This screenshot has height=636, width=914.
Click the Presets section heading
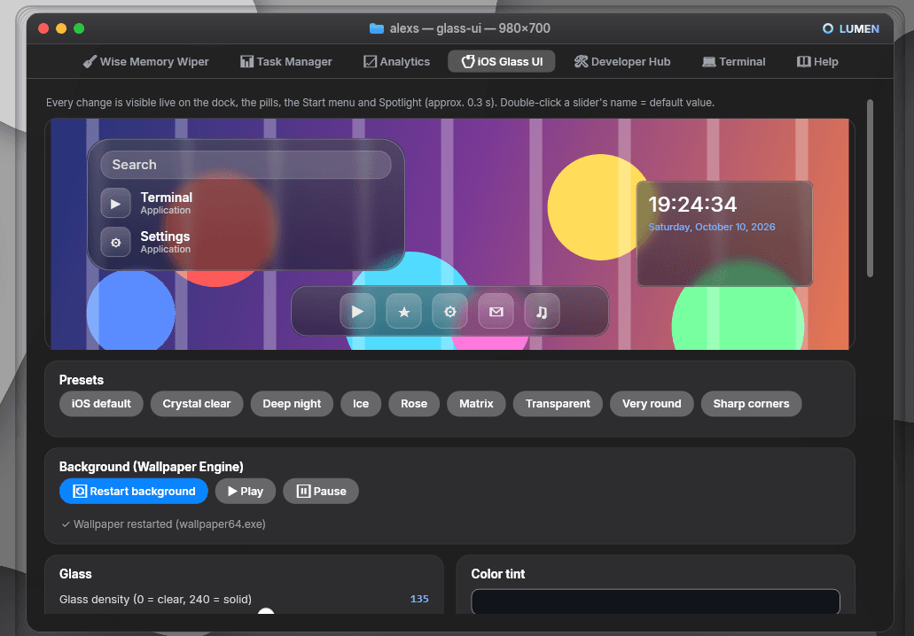click(x=81, y=380)
